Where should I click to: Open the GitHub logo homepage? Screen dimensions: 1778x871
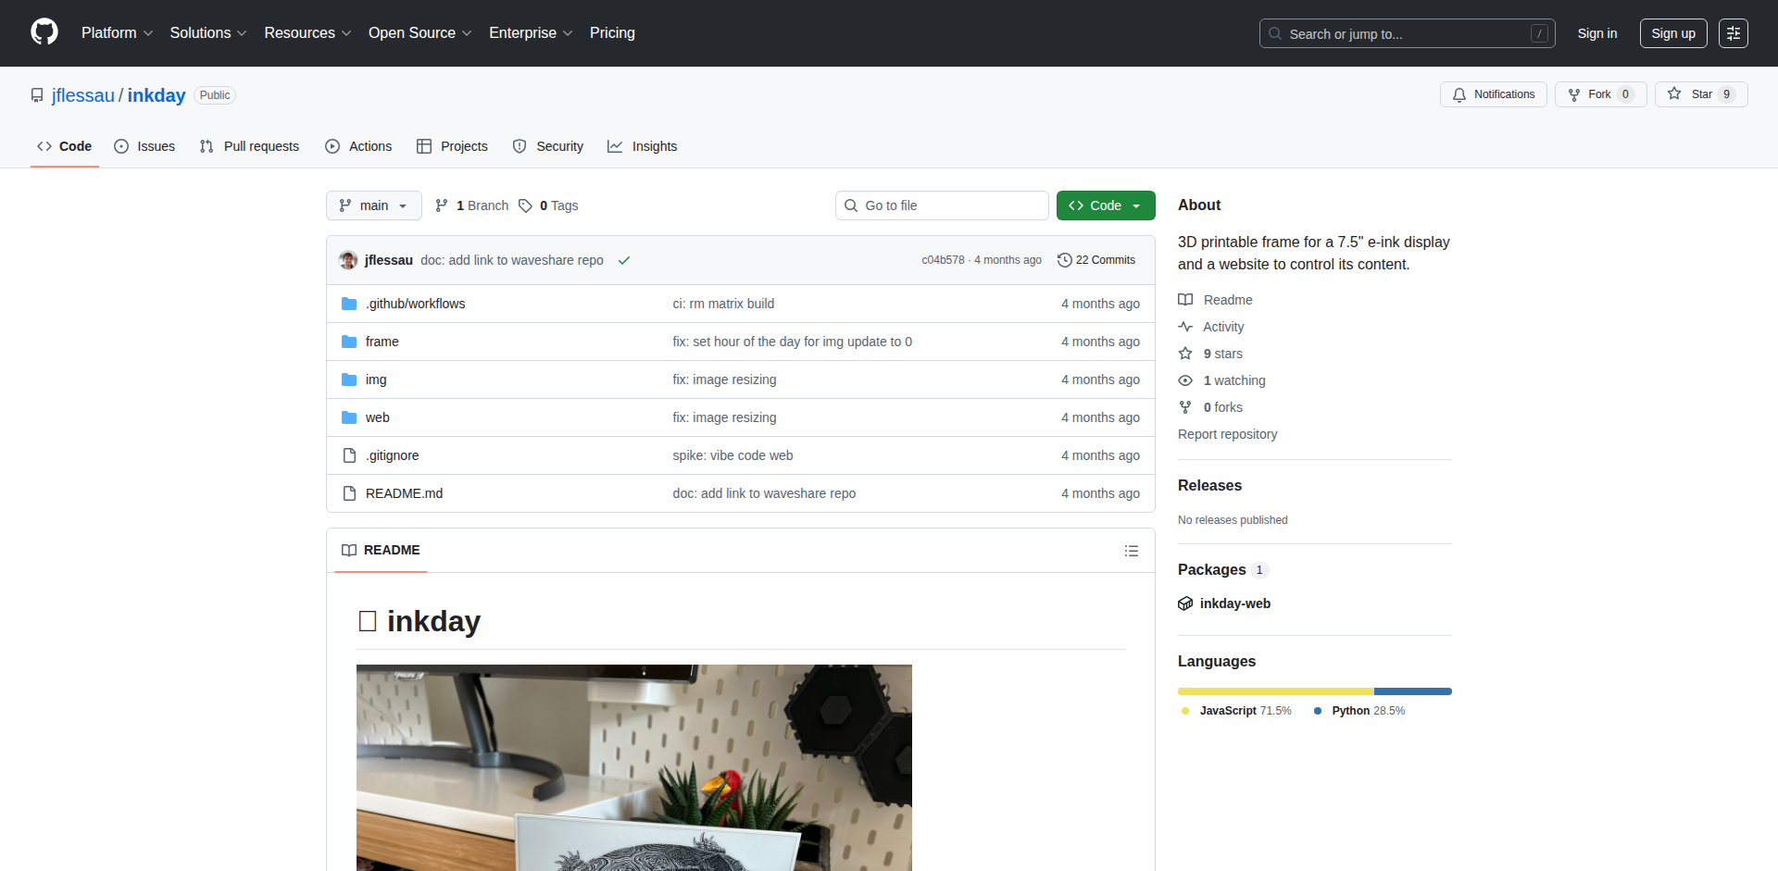click(44, 32)
